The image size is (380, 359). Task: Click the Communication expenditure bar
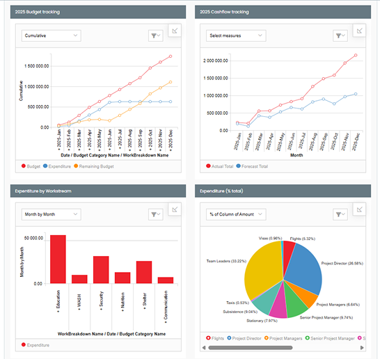tap(166, 280)
